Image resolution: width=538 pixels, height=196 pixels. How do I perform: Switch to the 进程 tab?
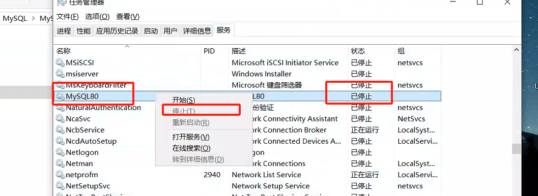64,31
